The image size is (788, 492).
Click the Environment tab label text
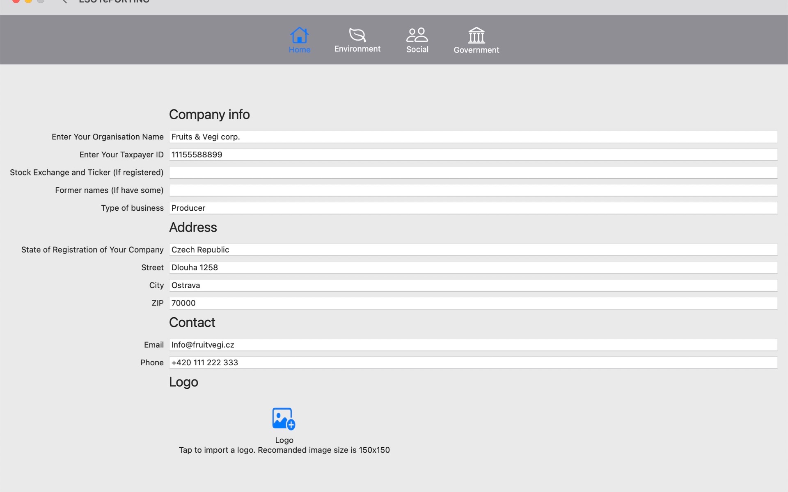357,49
